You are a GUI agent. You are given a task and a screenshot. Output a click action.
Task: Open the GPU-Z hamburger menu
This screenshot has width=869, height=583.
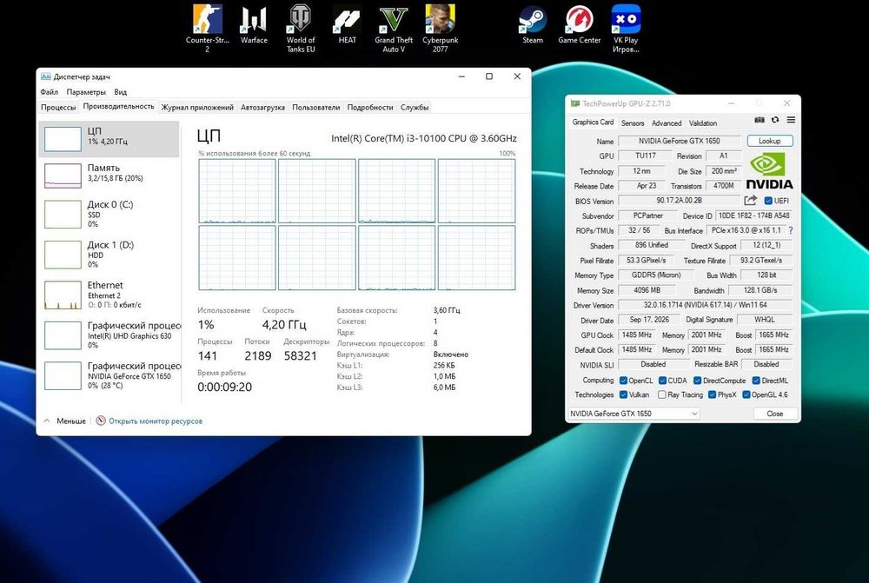point(791,120)
